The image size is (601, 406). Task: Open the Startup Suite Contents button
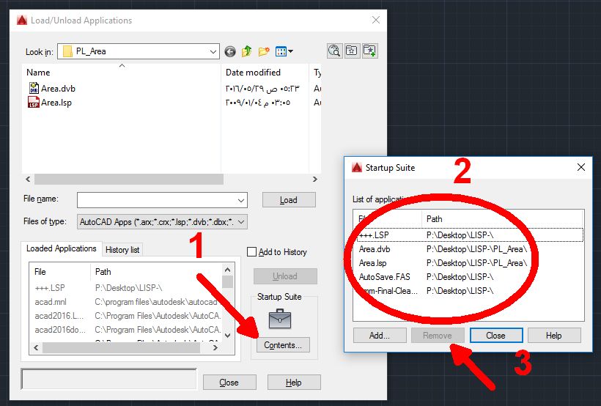point(283,345)
